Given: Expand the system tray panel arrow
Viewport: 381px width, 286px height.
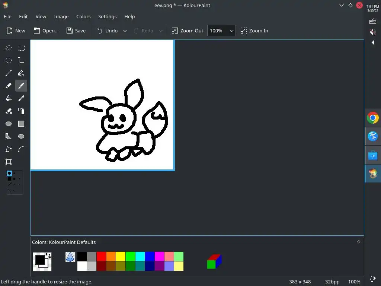Looking at the screenshot, I should [373, 42].
